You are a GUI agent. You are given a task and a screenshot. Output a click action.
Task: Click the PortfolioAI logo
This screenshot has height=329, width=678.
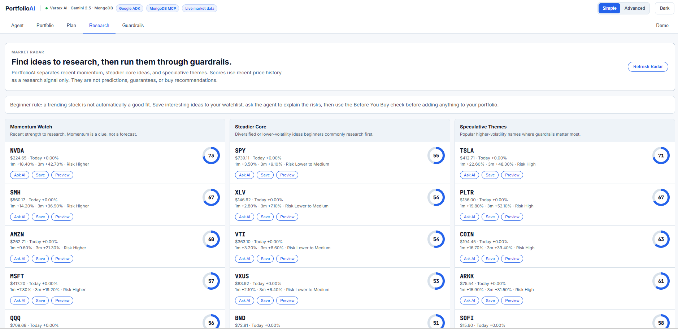click(20, 8)
